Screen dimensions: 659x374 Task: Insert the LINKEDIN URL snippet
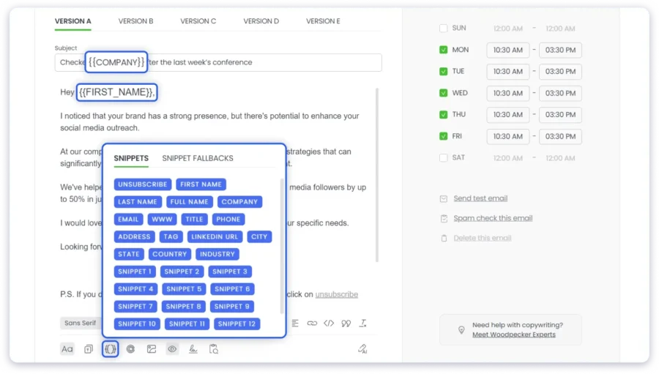click(215, 236)
